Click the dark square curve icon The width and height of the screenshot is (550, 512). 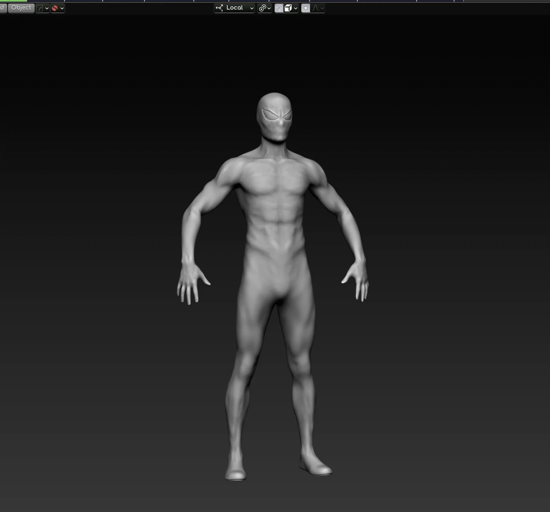(40, 8)
